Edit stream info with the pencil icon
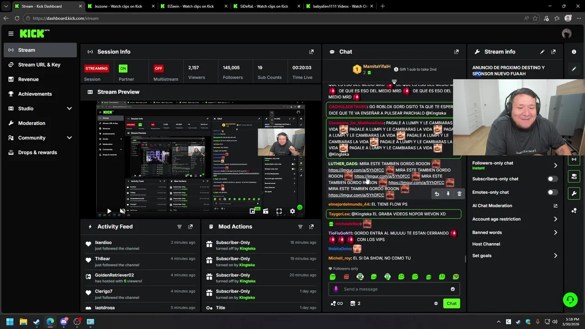Screen dimensions: 585x329 click(542, 52)
